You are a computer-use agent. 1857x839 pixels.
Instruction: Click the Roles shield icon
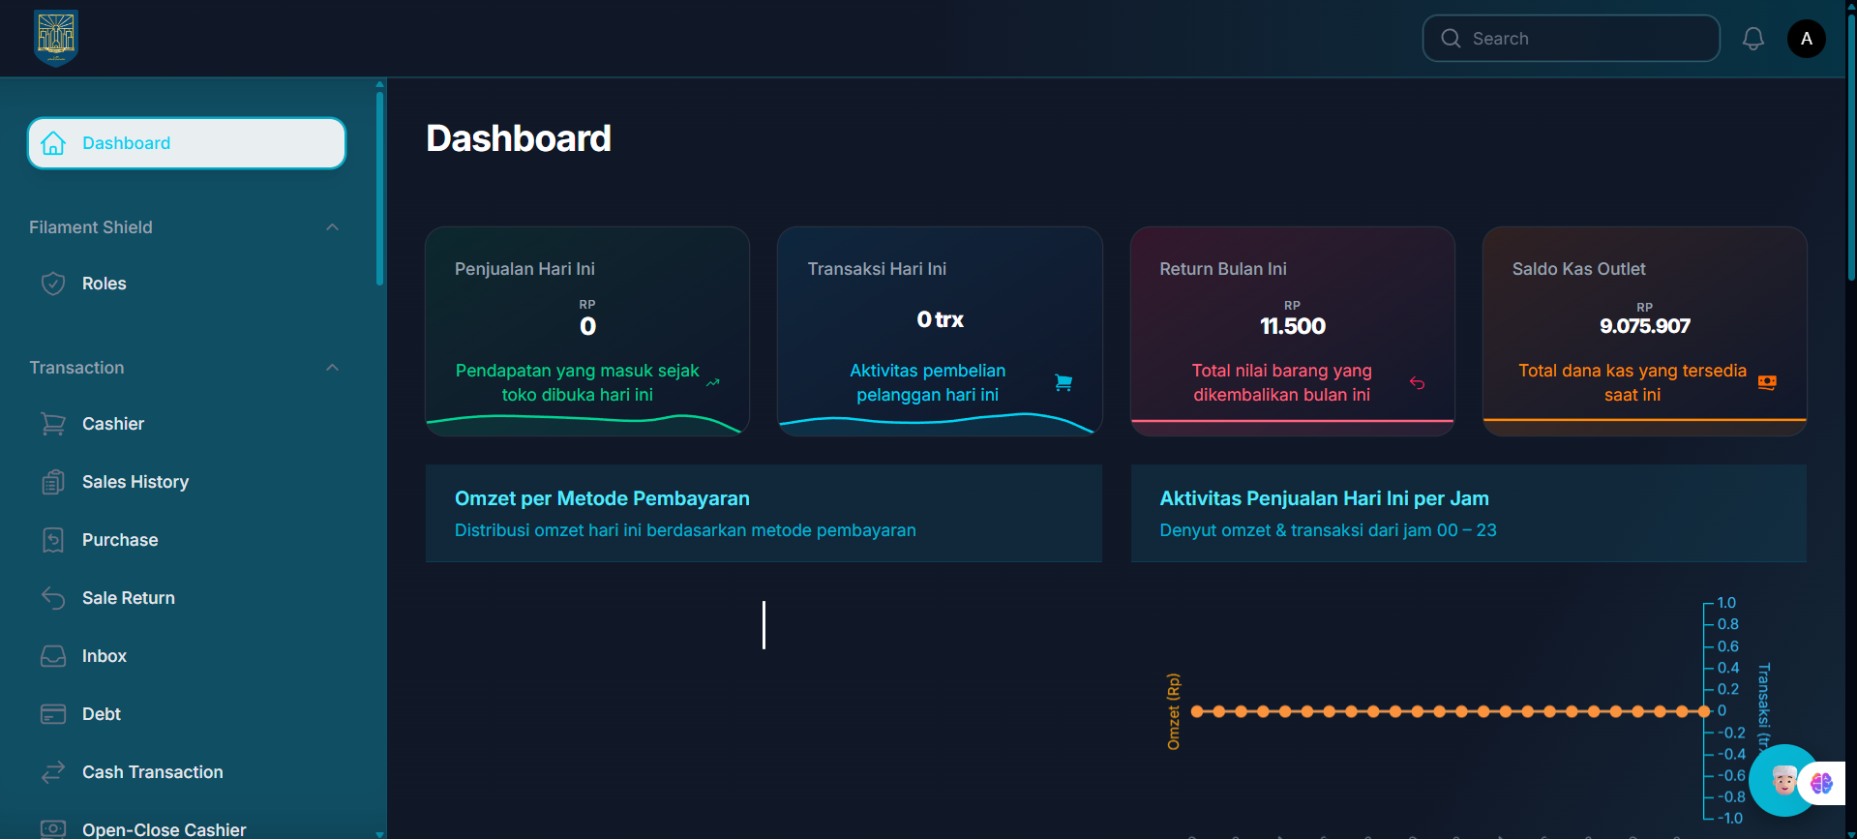tap(53, 284)
